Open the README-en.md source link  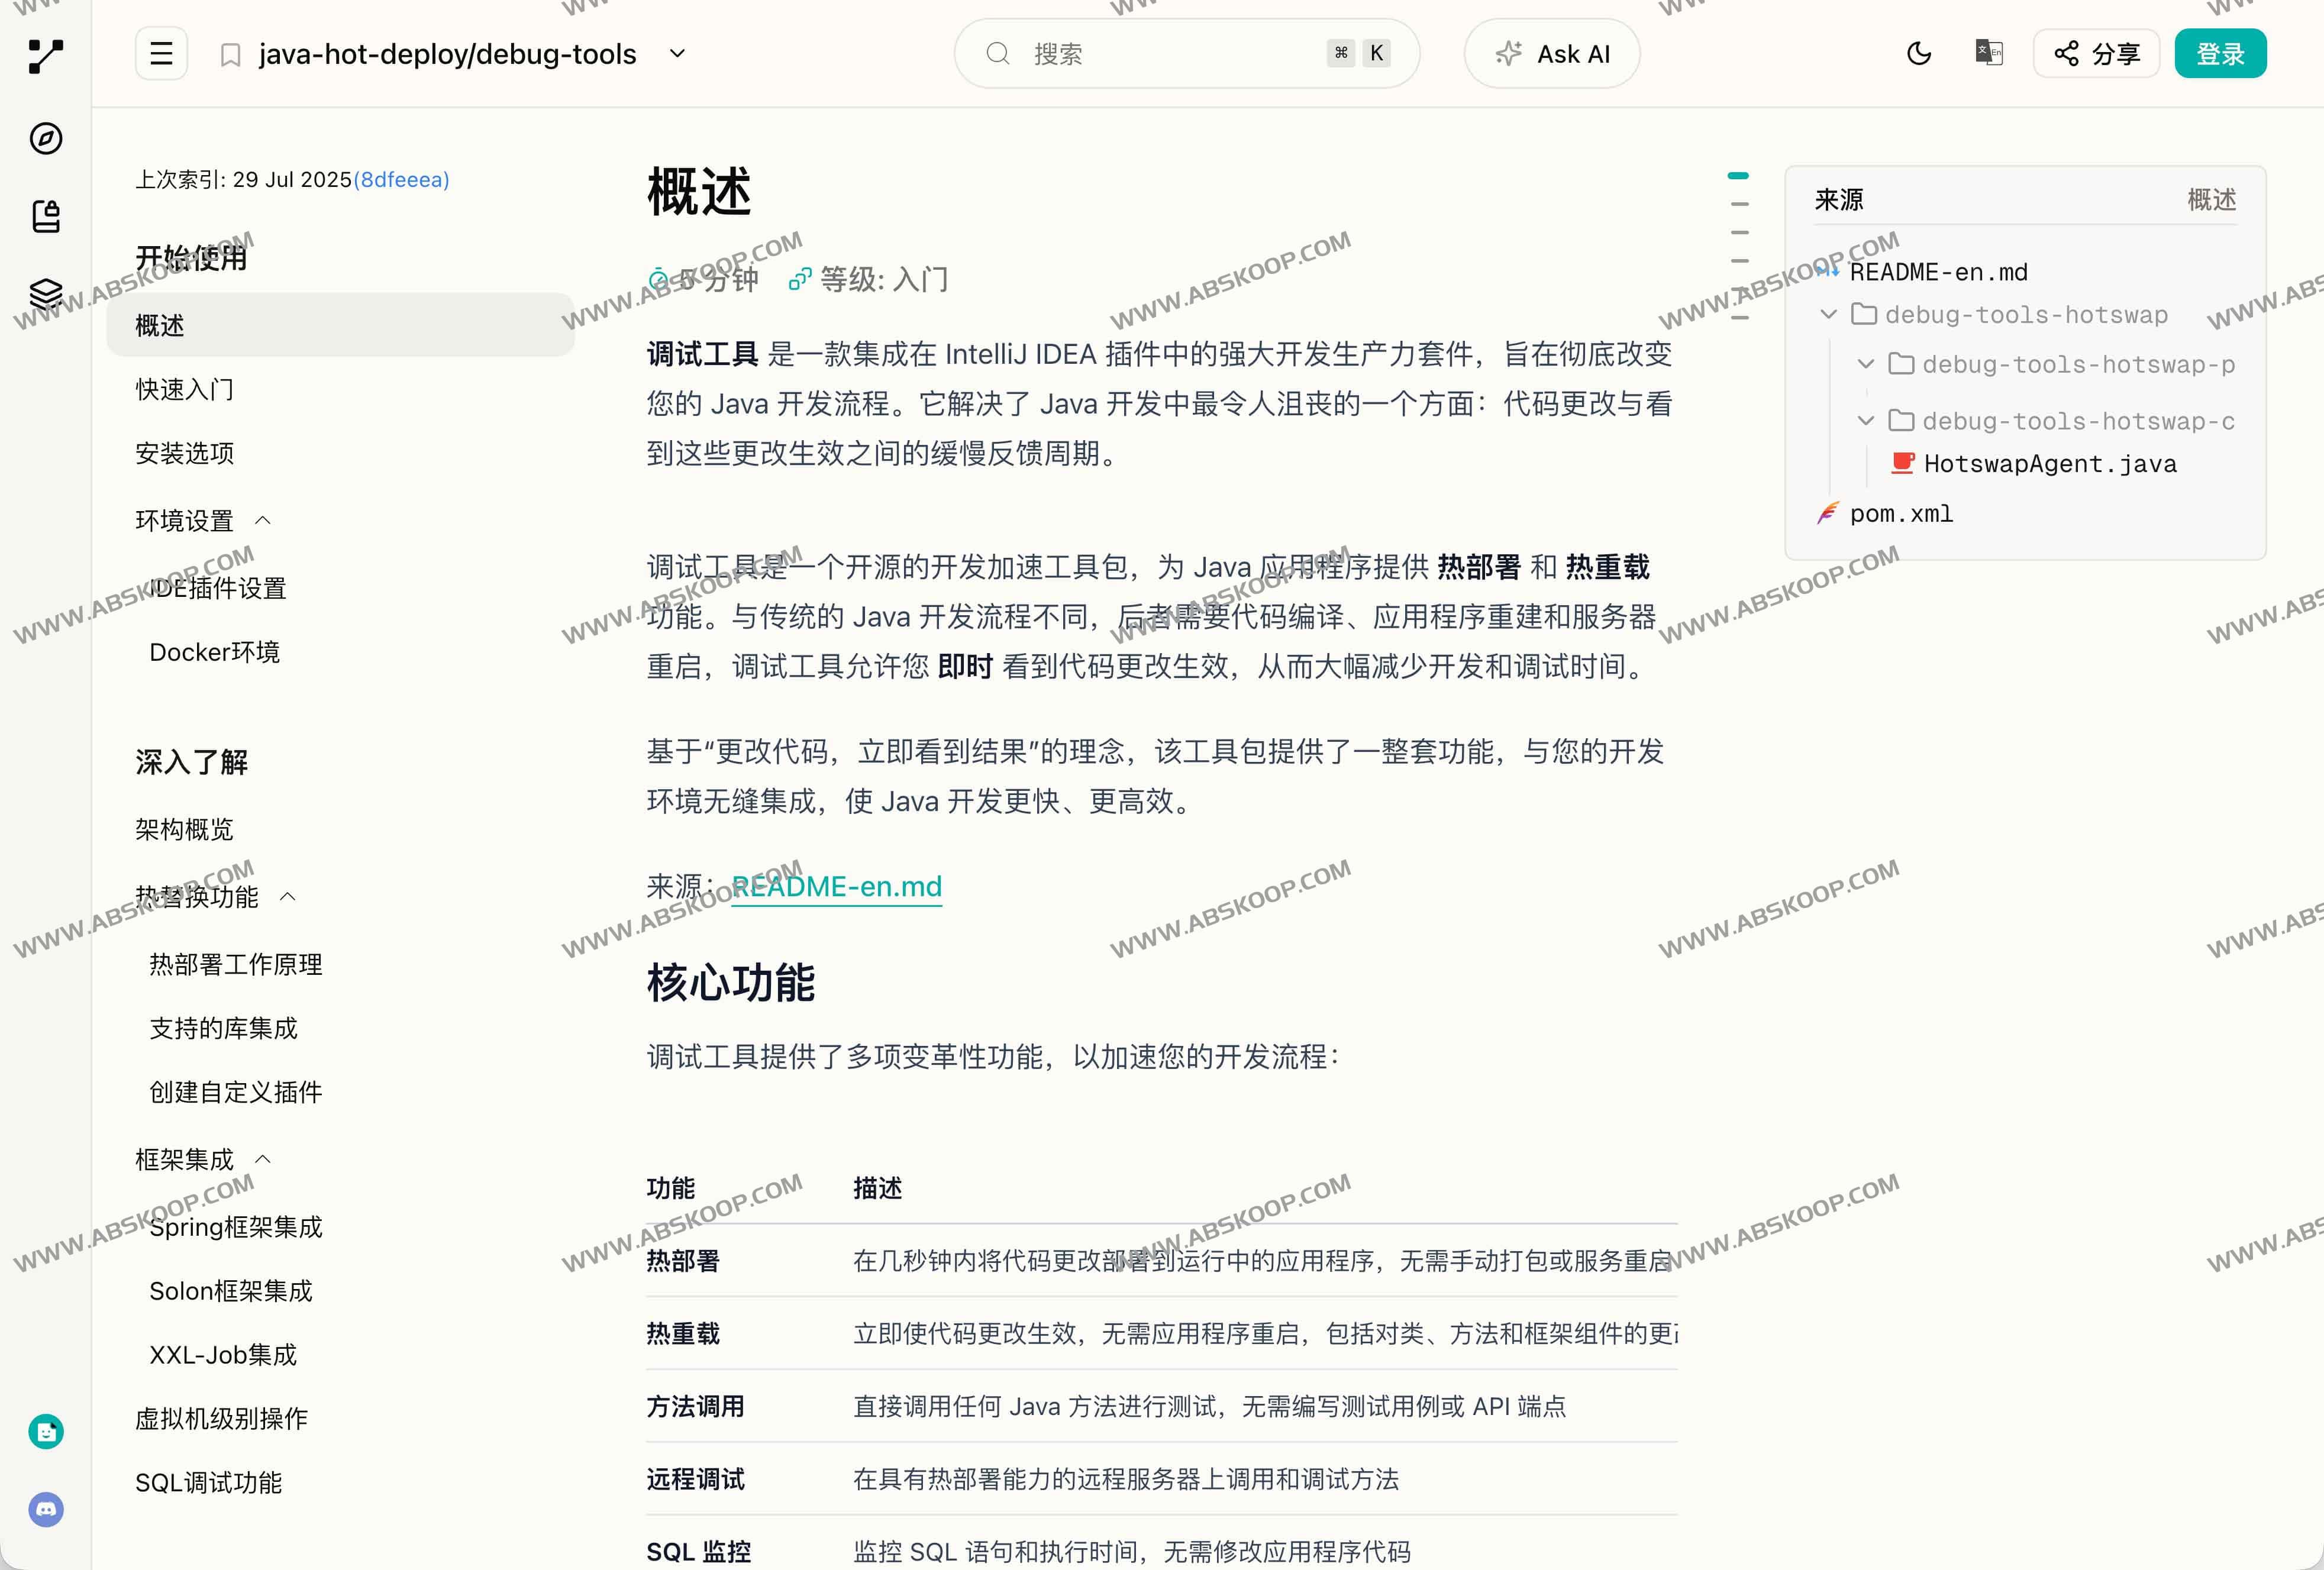(836, 886)
